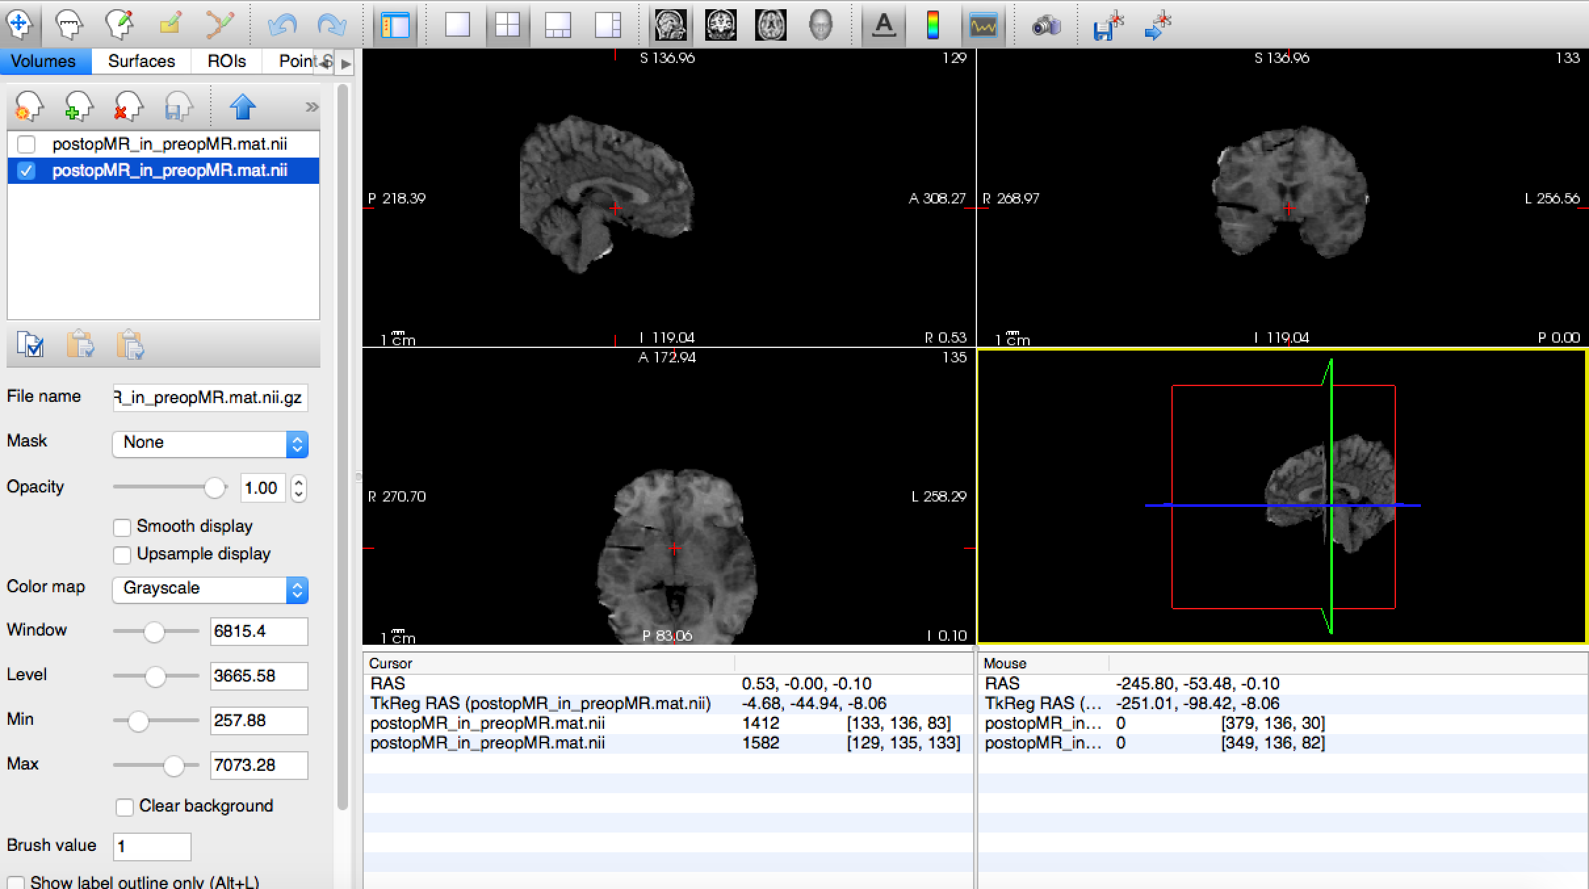Click the Brush value input field

(x=152, y=846)
